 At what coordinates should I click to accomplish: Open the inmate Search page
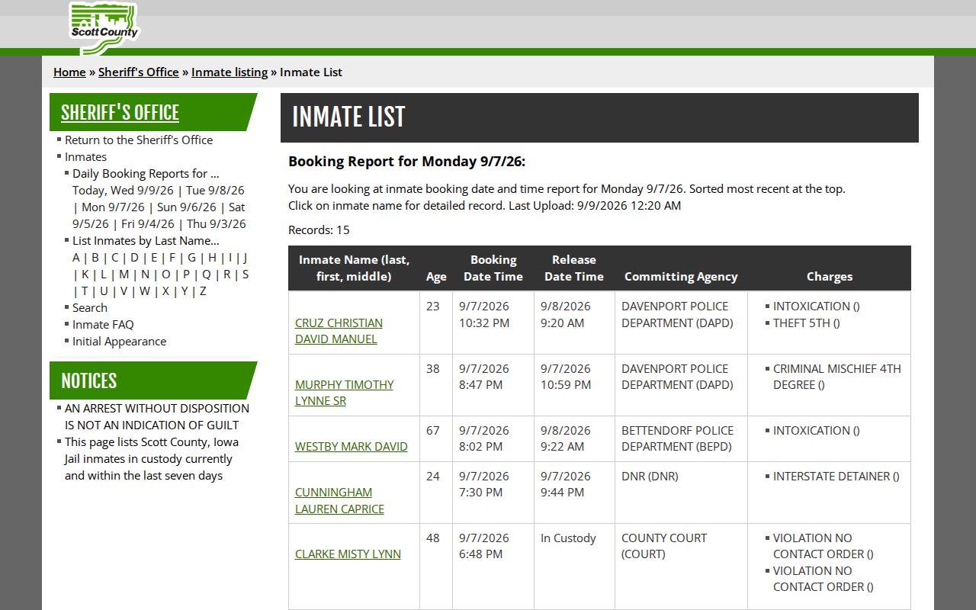point(90,307)
